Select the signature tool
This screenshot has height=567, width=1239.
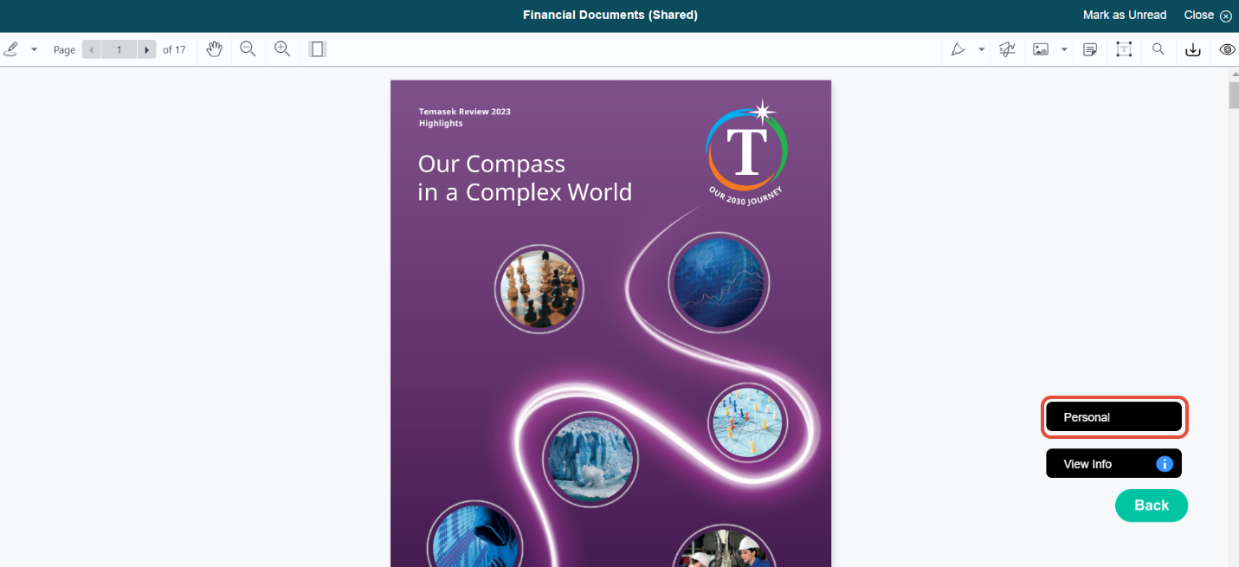point(1007,49)
